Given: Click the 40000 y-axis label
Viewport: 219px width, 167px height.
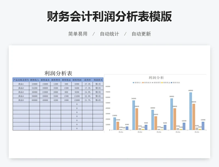Looking at the screenshot, I should click(108, 108).
